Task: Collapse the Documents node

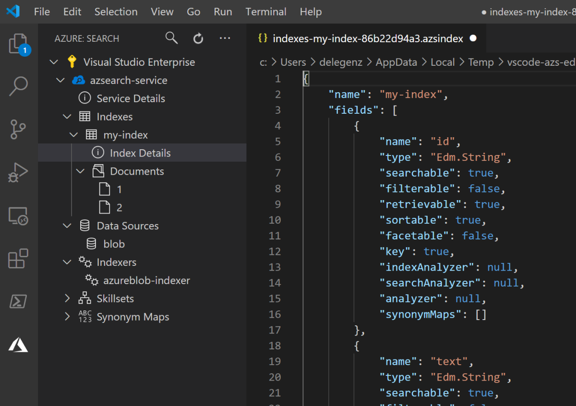Action: (81, 171)
